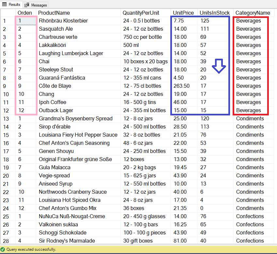Image resolution: width=277 pixels, height=254 pixels.
Task: Select the UnitsInStock column header
Action: click(216, 13)
